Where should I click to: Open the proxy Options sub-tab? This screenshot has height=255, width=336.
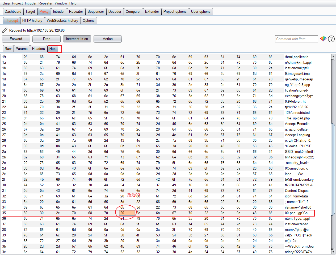pyautogui.click(x=89, y=20)
